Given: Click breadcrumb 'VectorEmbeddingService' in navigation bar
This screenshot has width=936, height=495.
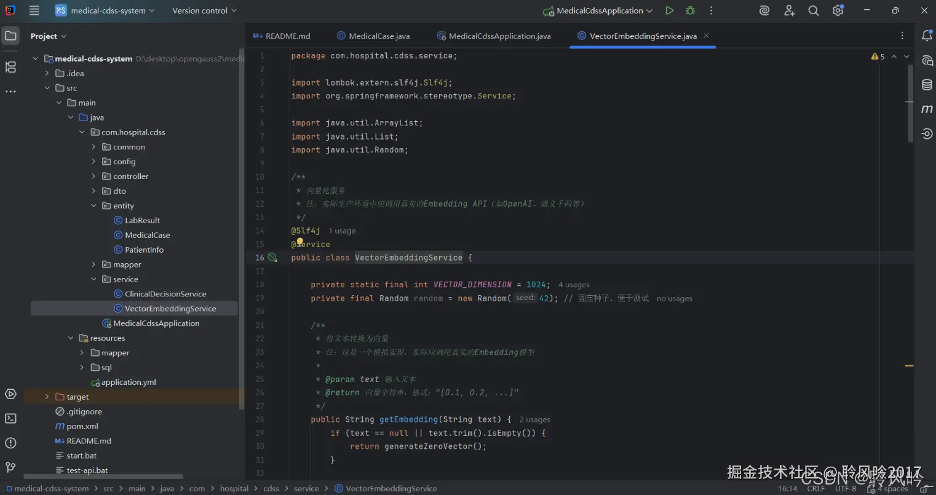Looking at the screenshot, I should 386,488.
